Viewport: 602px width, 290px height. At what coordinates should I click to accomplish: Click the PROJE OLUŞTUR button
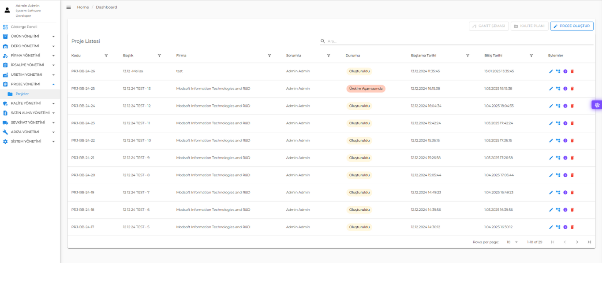point(572,26)
